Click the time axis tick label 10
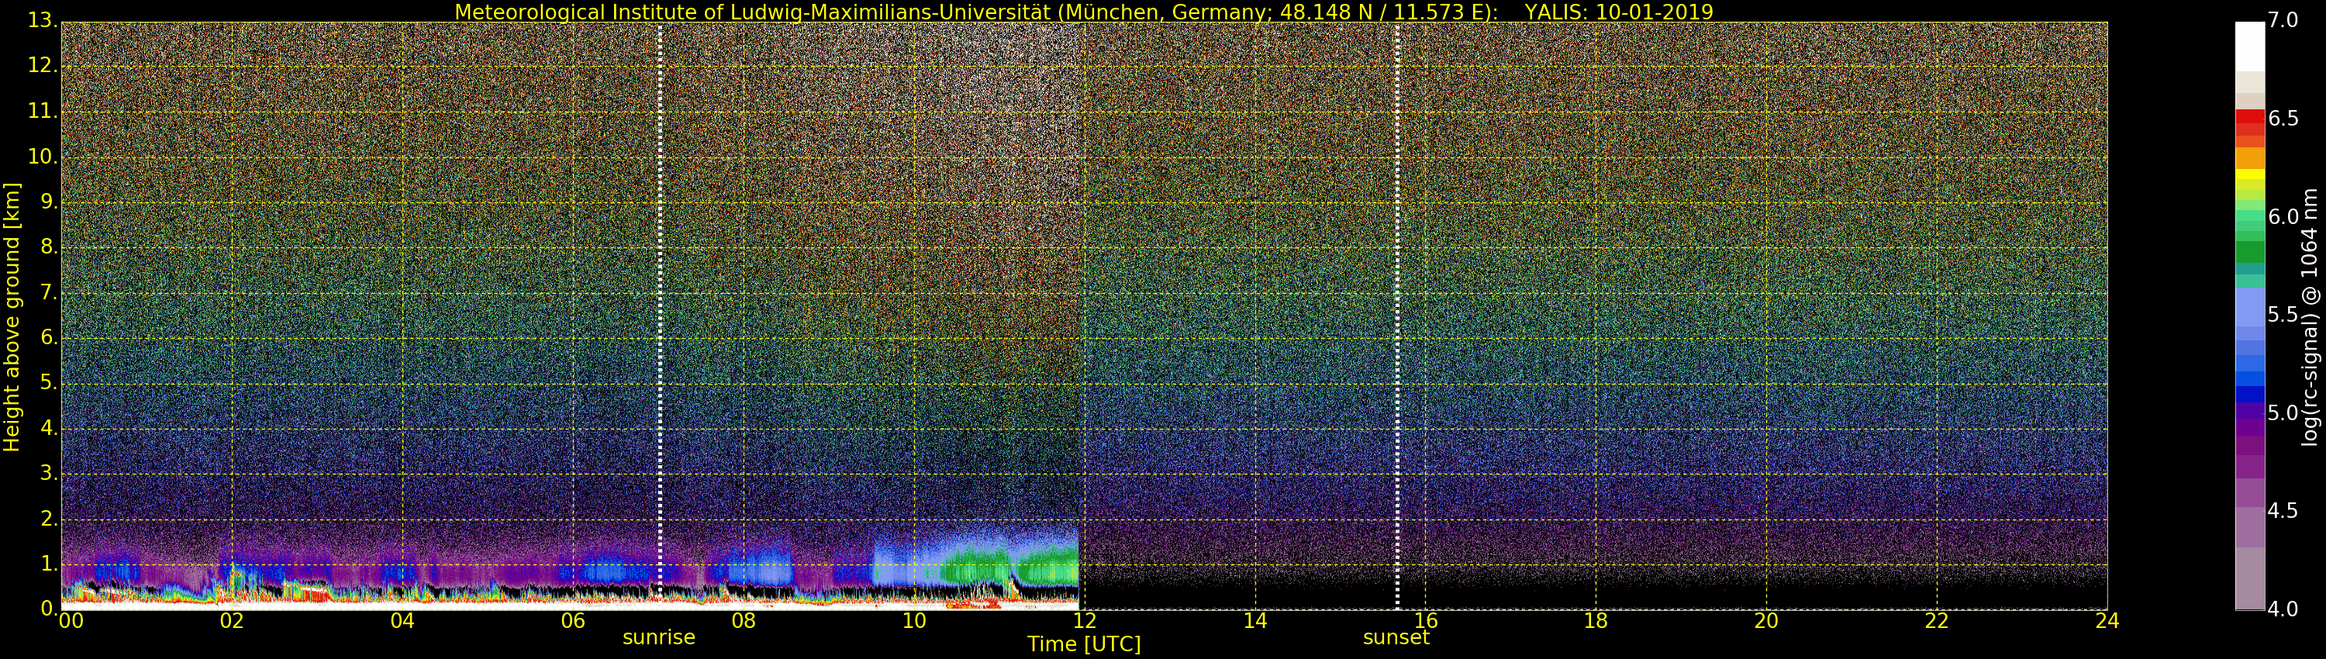 point(914,621)
